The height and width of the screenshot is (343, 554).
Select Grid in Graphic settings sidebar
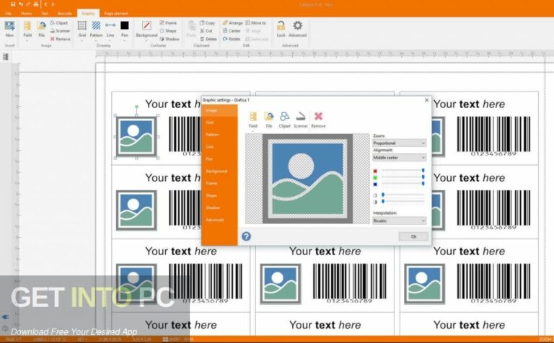pyautogui.click(x=219, y=122)
